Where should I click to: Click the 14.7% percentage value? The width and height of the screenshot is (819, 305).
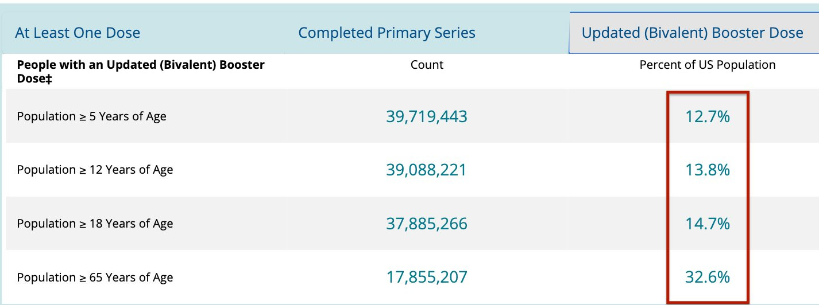point(707,224)
